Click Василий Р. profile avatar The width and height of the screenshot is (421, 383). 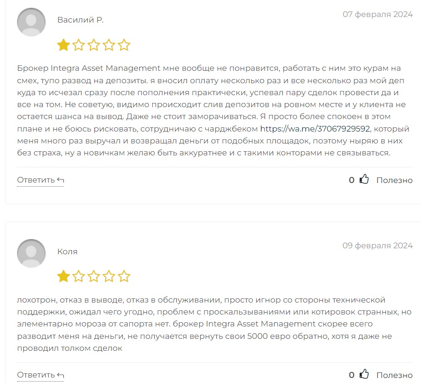[31, 22]
